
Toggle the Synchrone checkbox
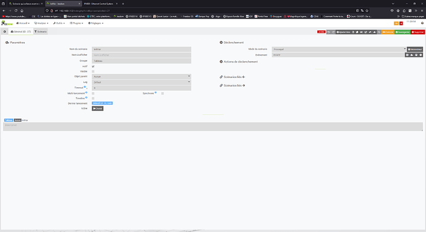point(162,93)
